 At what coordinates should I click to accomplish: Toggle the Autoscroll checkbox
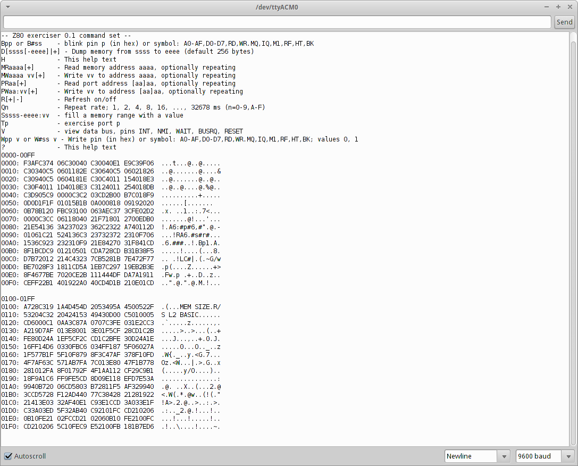point(9,456)
